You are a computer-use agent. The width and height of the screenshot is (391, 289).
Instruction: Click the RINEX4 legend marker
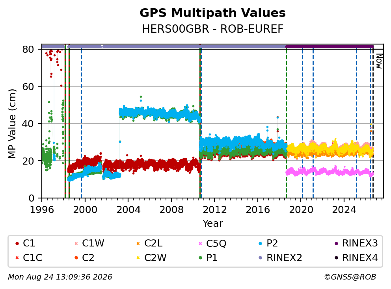click(336, 258)
